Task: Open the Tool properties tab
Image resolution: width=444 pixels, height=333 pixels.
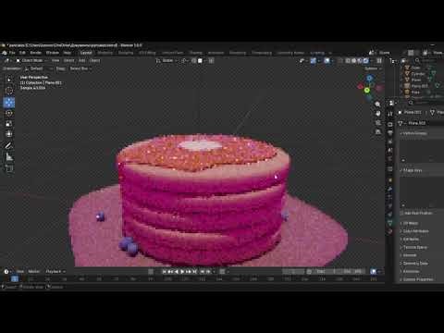Action: coord(390,114)
